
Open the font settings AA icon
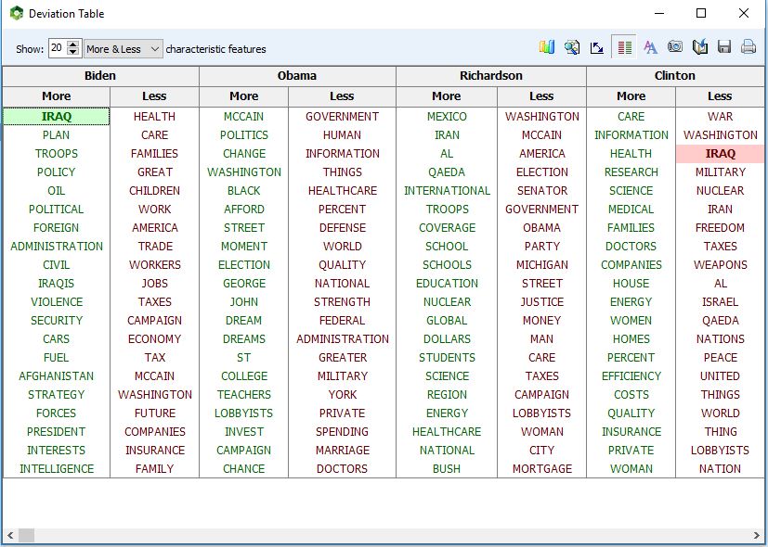pos(650,47)
